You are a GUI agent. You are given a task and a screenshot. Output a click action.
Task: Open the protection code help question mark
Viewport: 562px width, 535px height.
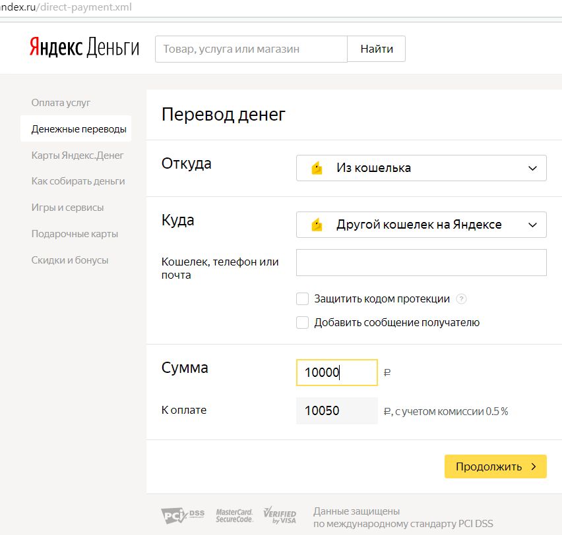coord(461,298)
